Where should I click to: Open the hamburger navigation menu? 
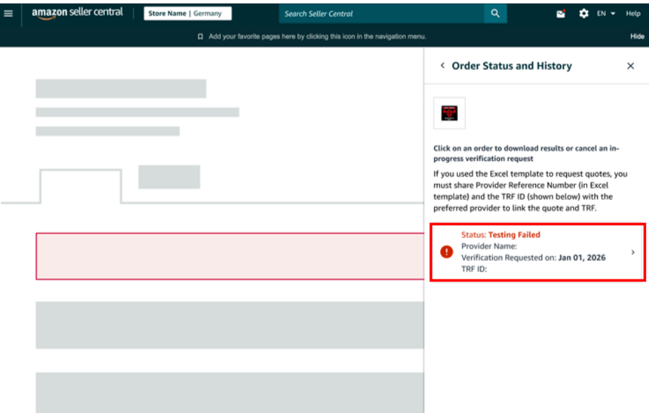(x=8, y=13)
